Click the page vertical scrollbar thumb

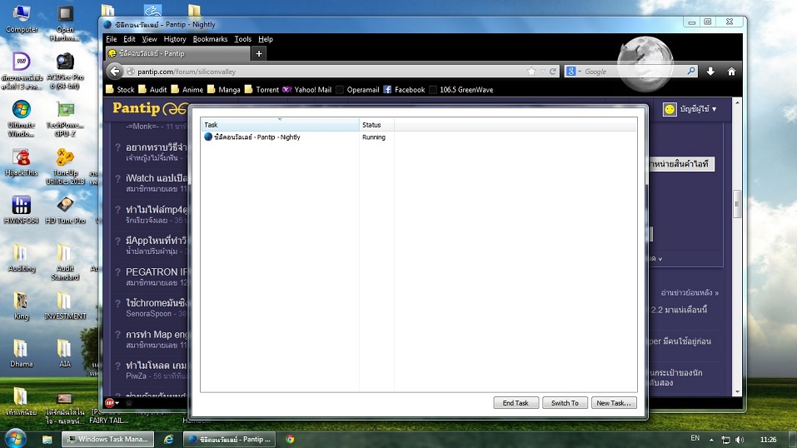737,204
